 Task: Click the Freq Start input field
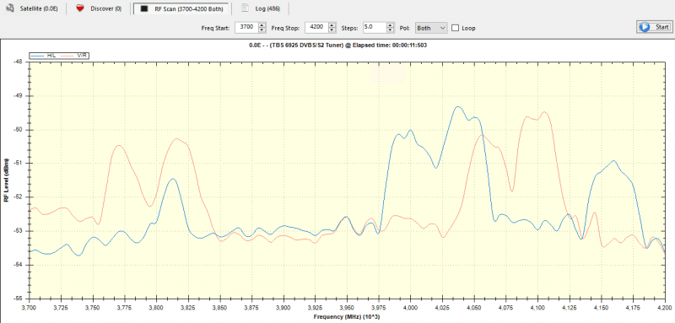click(246, 28)
